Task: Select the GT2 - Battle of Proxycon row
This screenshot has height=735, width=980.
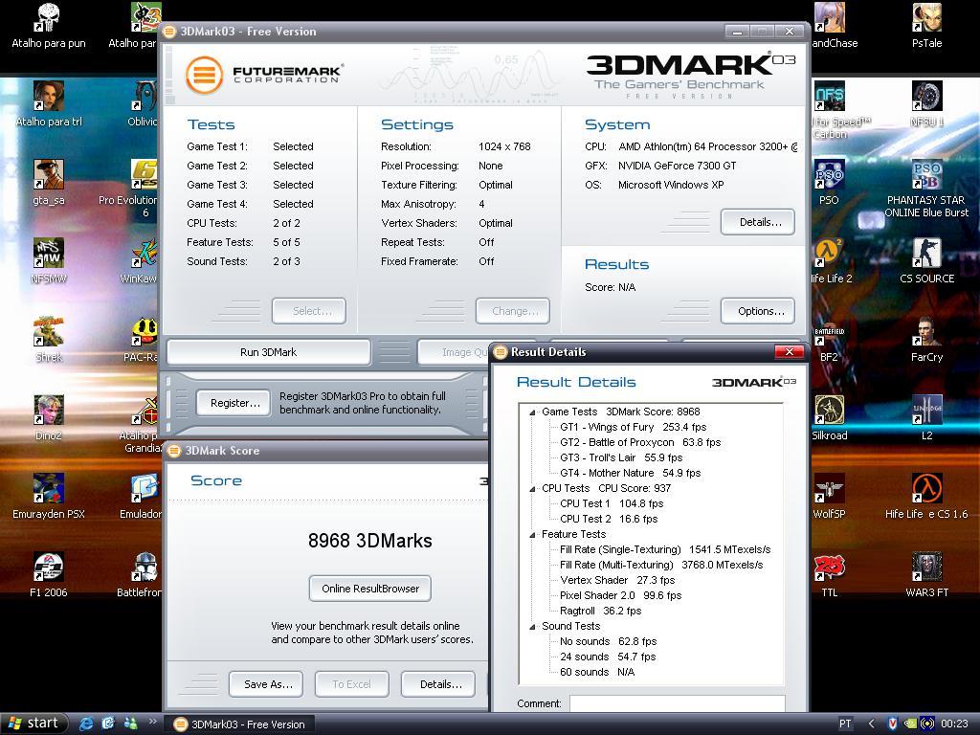Action: (640, 442)
